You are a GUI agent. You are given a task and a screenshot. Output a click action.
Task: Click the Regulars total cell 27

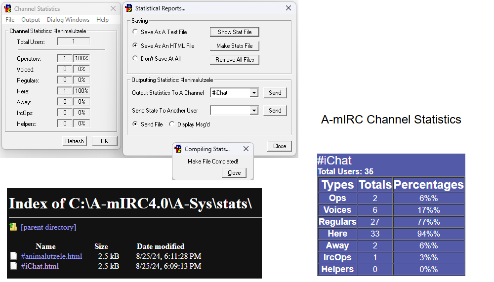(x=375, y=222)
